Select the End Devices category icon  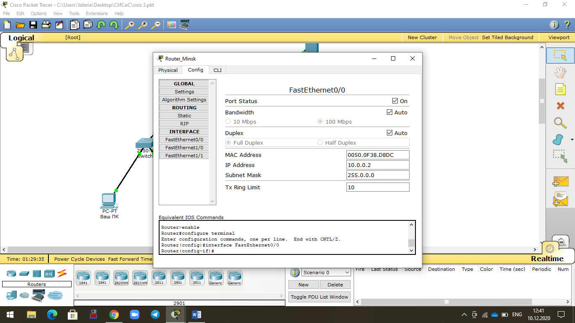pos(11,296)
